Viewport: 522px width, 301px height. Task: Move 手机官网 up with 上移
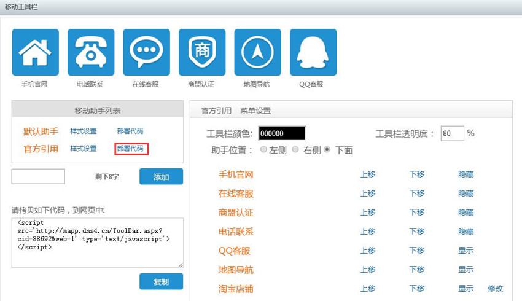[x=368, y=174]
